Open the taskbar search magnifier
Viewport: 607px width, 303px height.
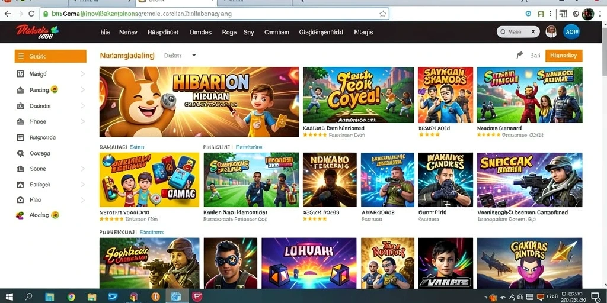(29, 296)
